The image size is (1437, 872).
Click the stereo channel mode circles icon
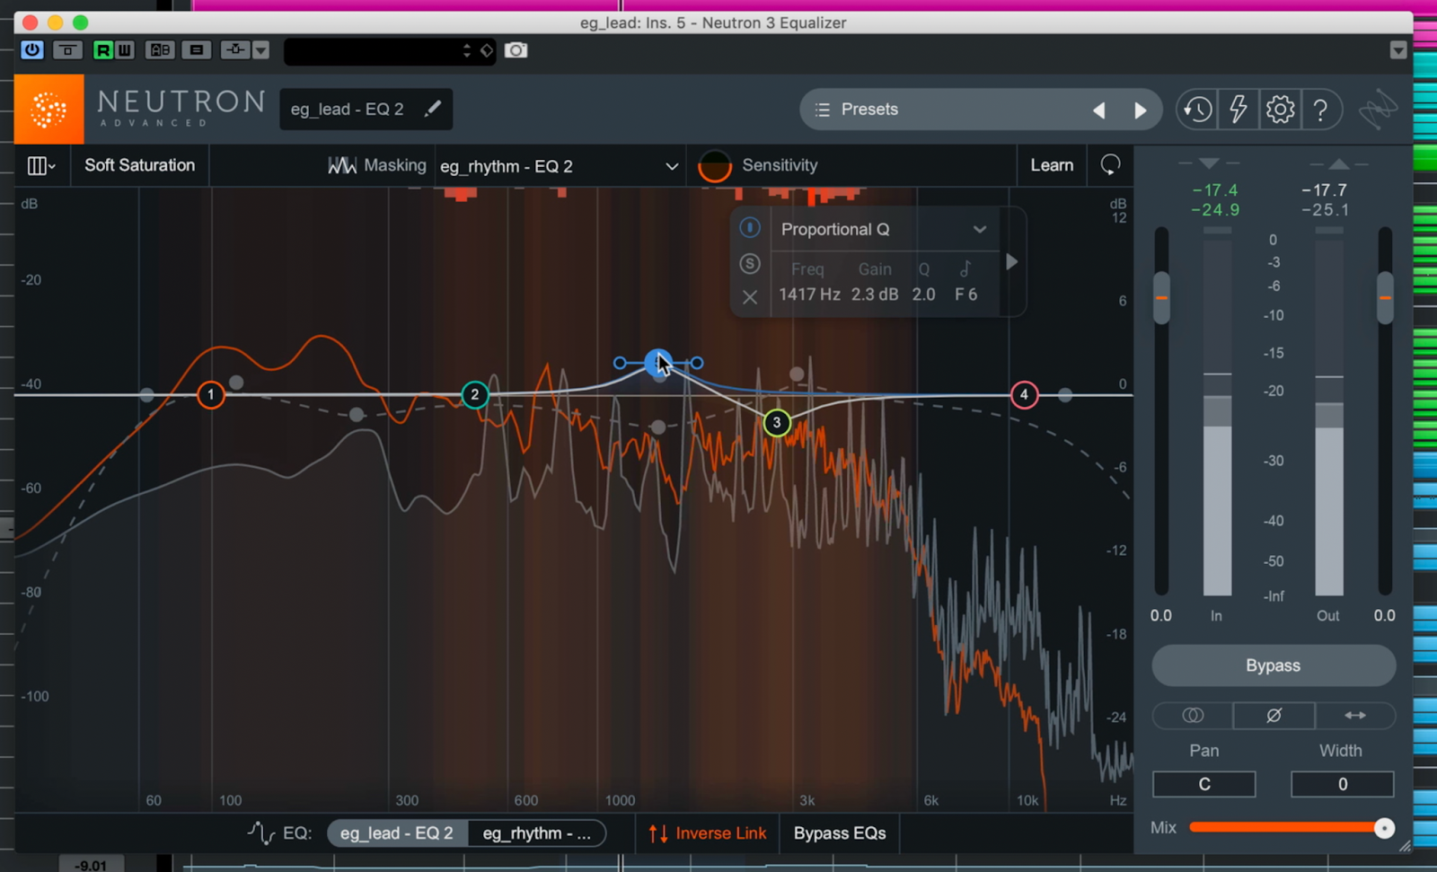(1193, 715)
